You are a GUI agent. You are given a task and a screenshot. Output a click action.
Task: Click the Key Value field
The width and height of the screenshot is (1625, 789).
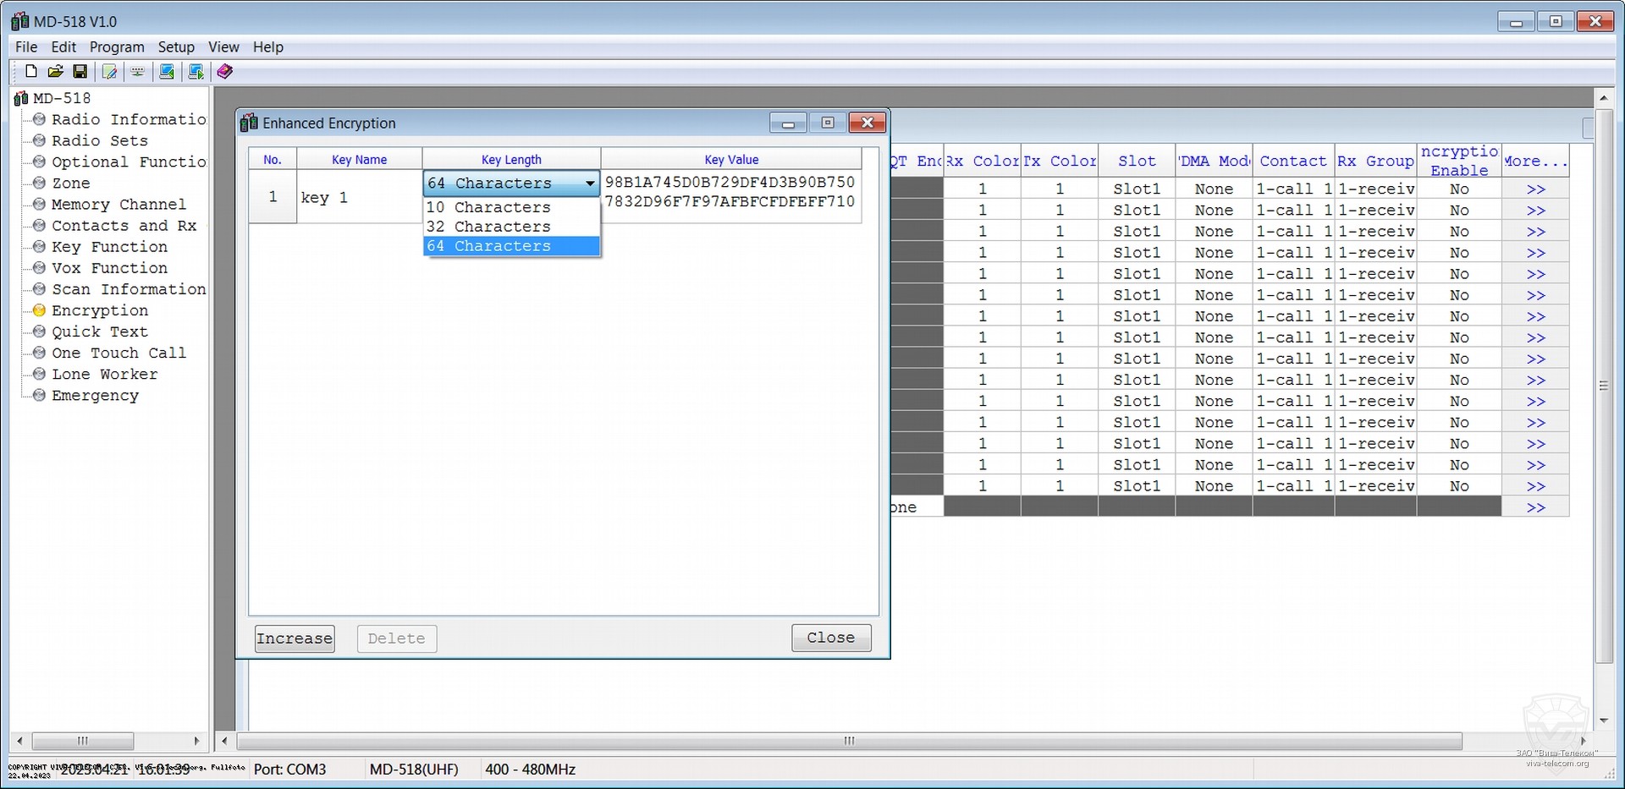pos(730,192)
